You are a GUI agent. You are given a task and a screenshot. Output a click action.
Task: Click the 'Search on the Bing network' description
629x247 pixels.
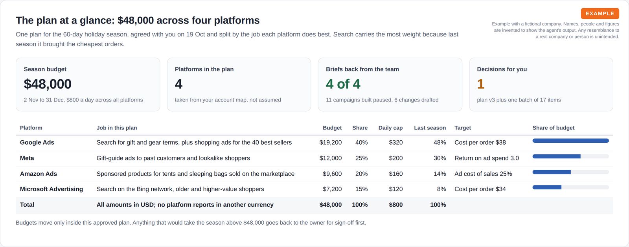pos(180,189)
